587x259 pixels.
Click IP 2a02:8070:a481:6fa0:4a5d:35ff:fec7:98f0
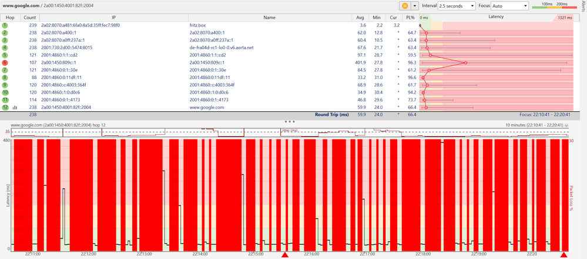pos(80,25)
